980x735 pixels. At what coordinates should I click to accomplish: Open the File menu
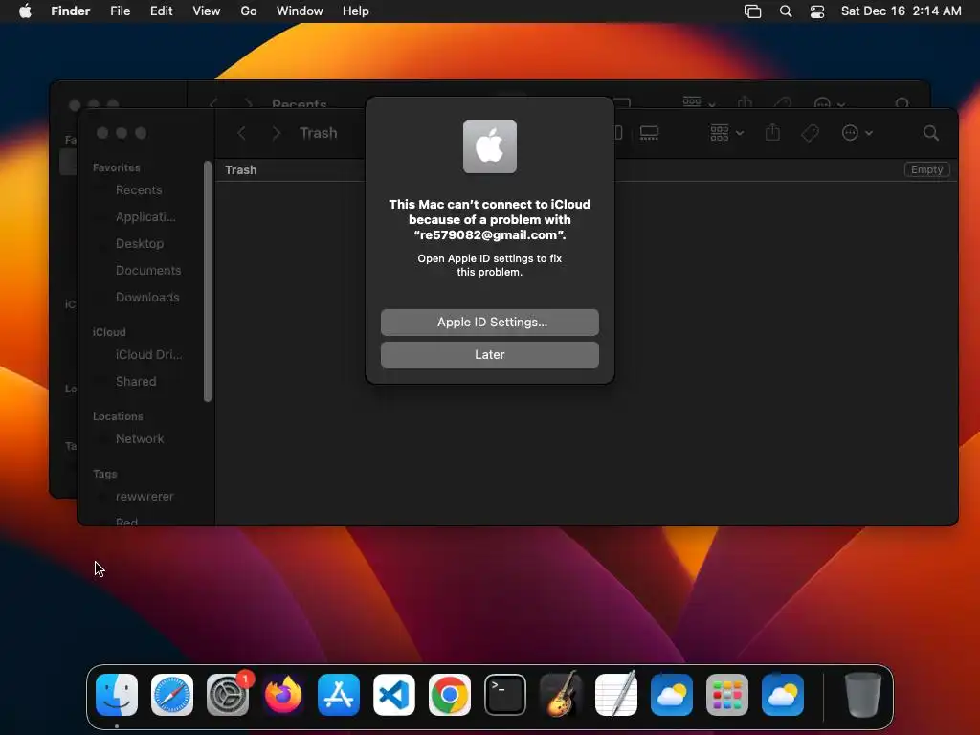(x=120, y=11)
